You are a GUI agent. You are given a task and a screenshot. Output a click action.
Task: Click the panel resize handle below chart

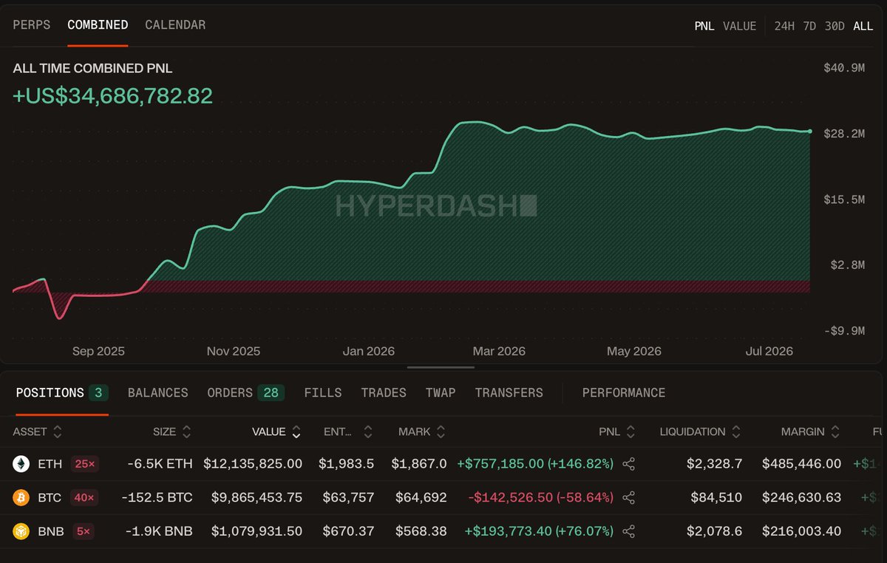click(441, 366)
